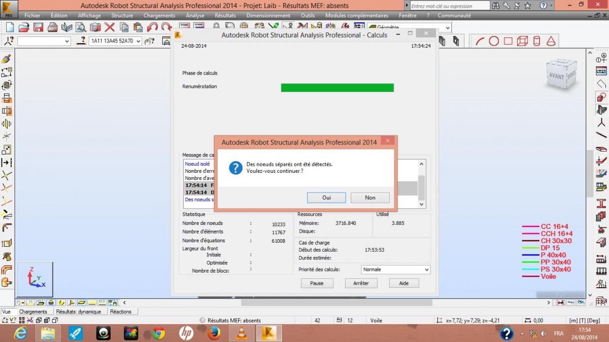This screenshot has width=609, height=342.
Task: Click the Aide button
Action: click(404, 283)
